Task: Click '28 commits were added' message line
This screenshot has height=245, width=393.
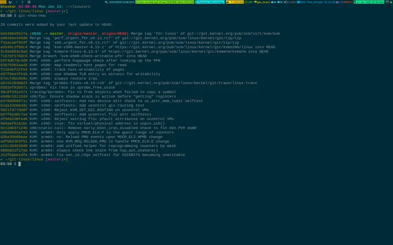Action: pyautogui.click(x=57, y=24)
